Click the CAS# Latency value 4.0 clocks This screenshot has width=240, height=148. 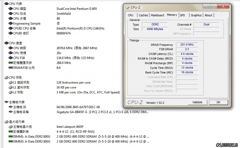pos(187,54)
